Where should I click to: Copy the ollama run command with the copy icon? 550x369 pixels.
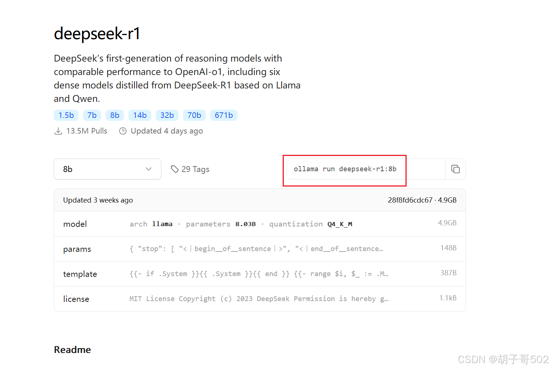pos(455,169)
